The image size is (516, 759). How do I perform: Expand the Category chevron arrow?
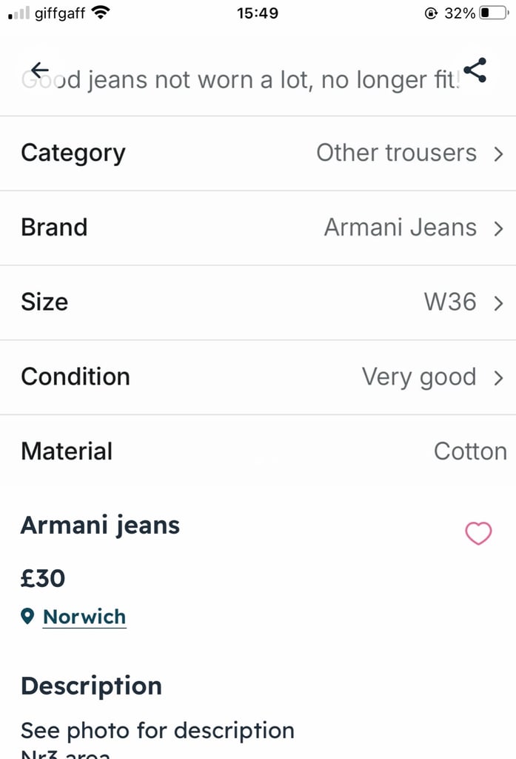[x=498, y=154]
